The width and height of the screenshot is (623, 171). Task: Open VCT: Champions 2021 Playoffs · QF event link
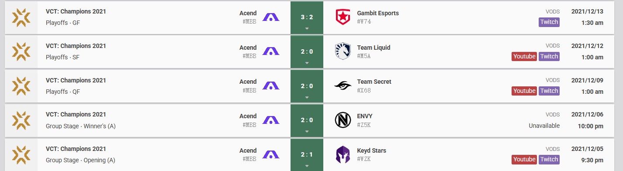point(76,86)
